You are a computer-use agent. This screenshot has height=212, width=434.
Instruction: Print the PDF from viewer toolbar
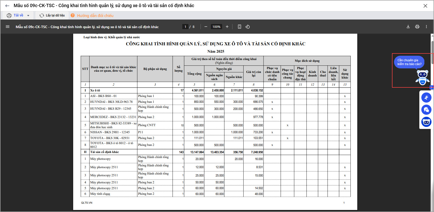click(417, 27)
